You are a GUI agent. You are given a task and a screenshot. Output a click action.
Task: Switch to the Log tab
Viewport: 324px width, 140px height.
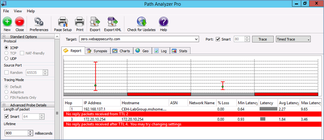click(160, 51)
